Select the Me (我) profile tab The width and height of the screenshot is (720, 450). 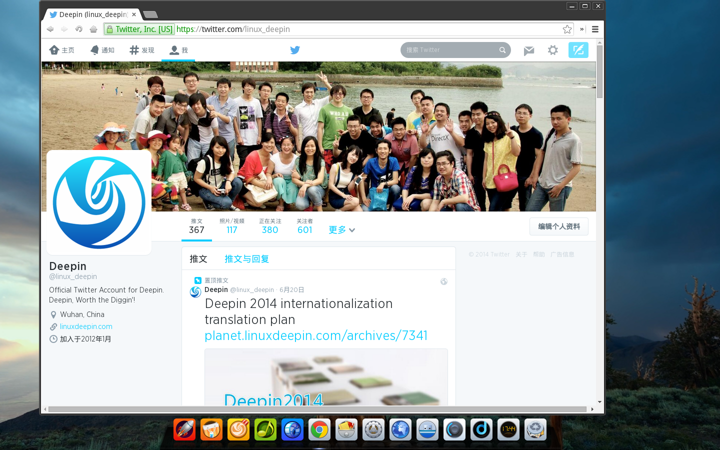[x=178, y=50]
